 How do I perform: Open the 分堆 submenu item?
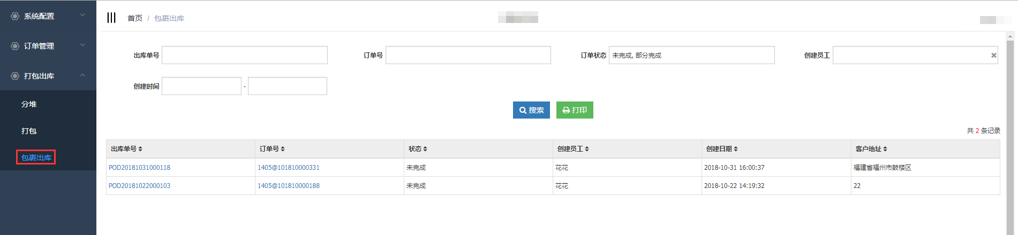pyautogui.click(x=29, y=104)
